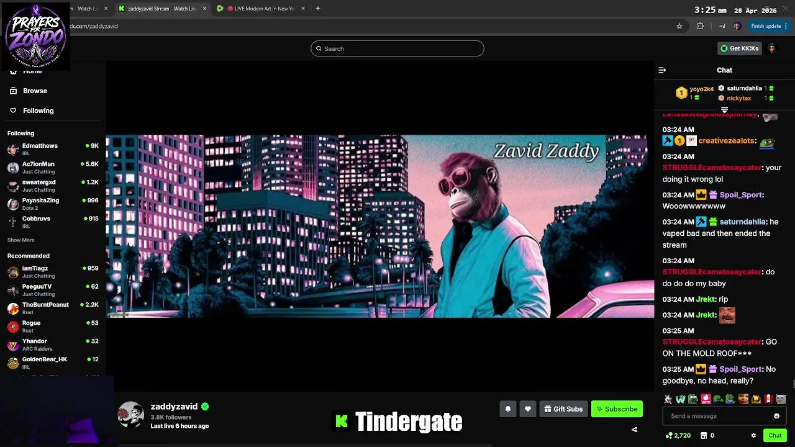Click the Gift Subs button
The image size is (795, 447).
coord(563,409)
